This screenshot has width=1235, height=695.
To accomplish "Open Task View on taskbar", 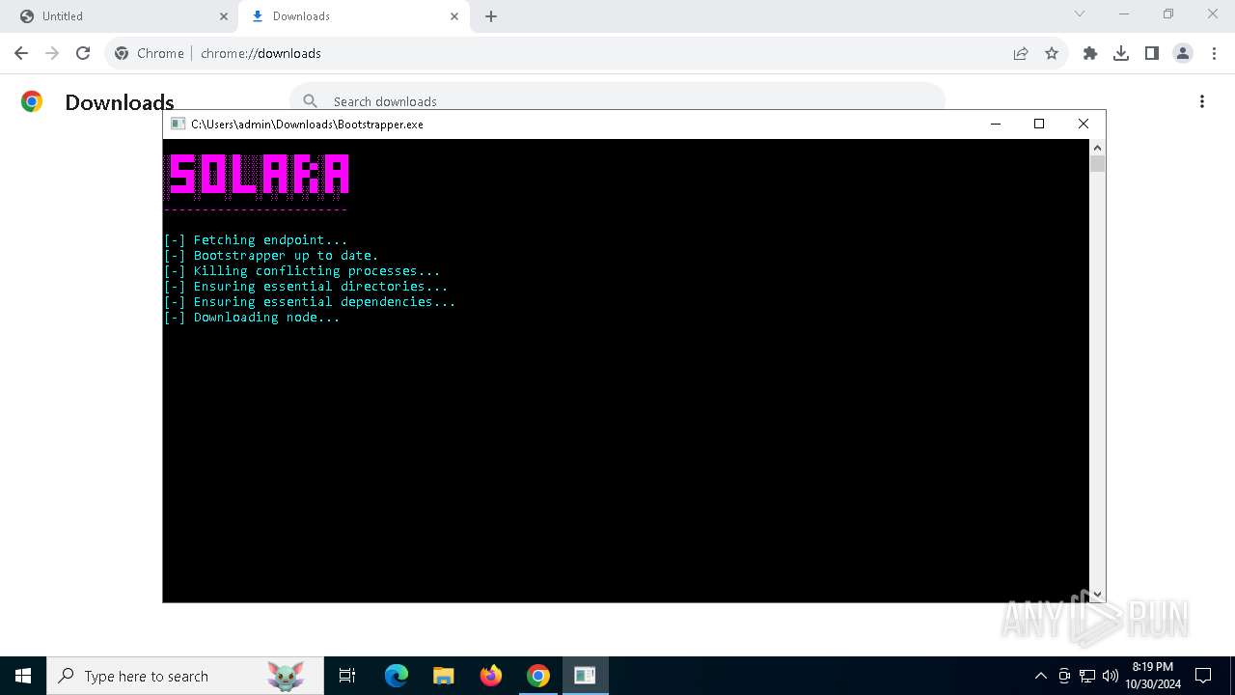I will coord(347,676).
